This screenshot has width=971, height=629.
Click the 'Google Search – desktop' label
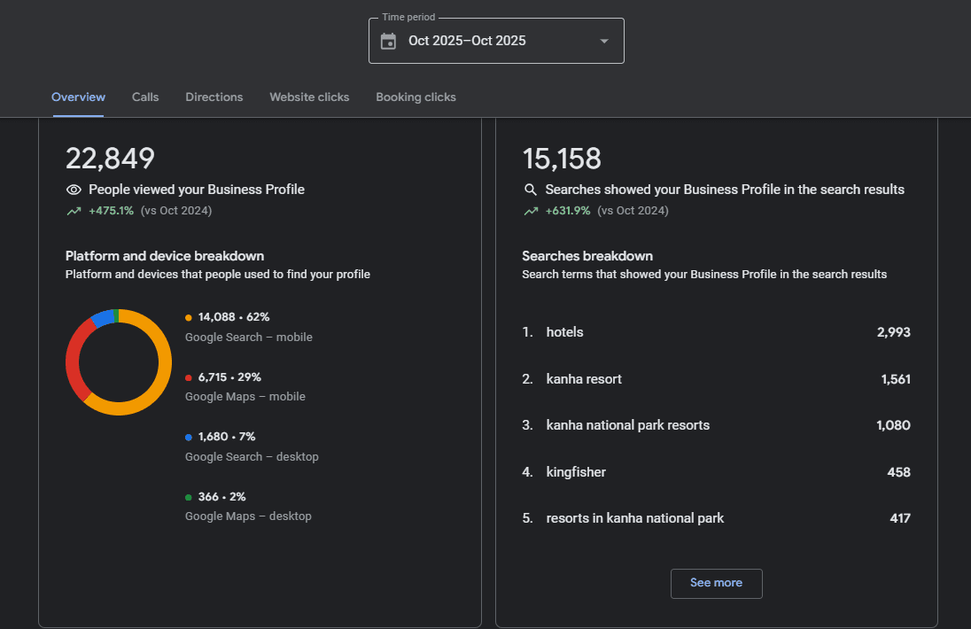coord(252,457)
